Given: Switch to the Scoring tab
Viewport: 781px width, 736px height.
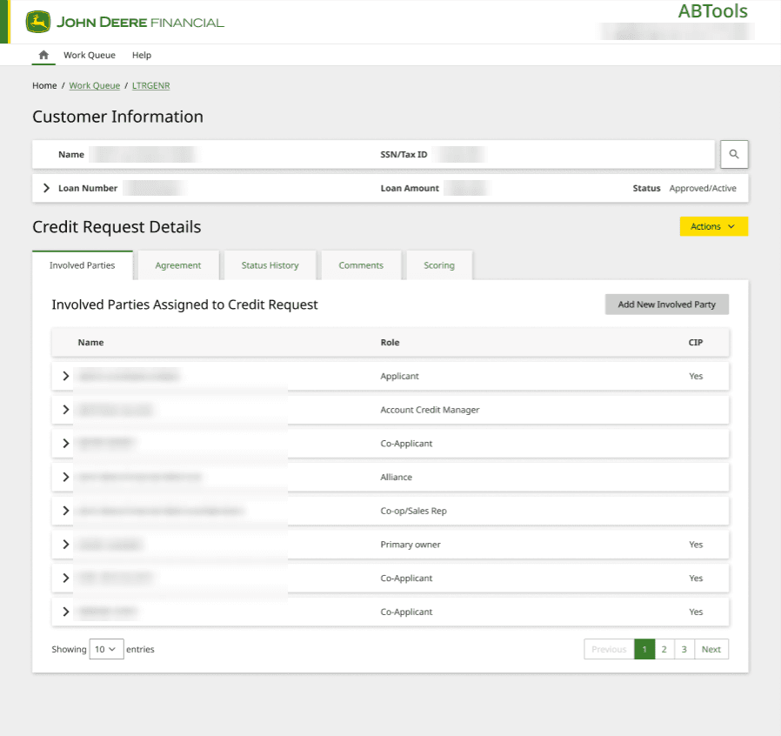Looking at the screenshot, I should 439,265.
